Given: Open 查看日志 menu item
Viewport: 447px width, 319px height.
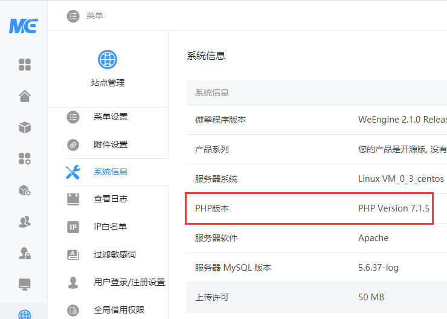Looking at the screenshot, I should tap(111, 199).
